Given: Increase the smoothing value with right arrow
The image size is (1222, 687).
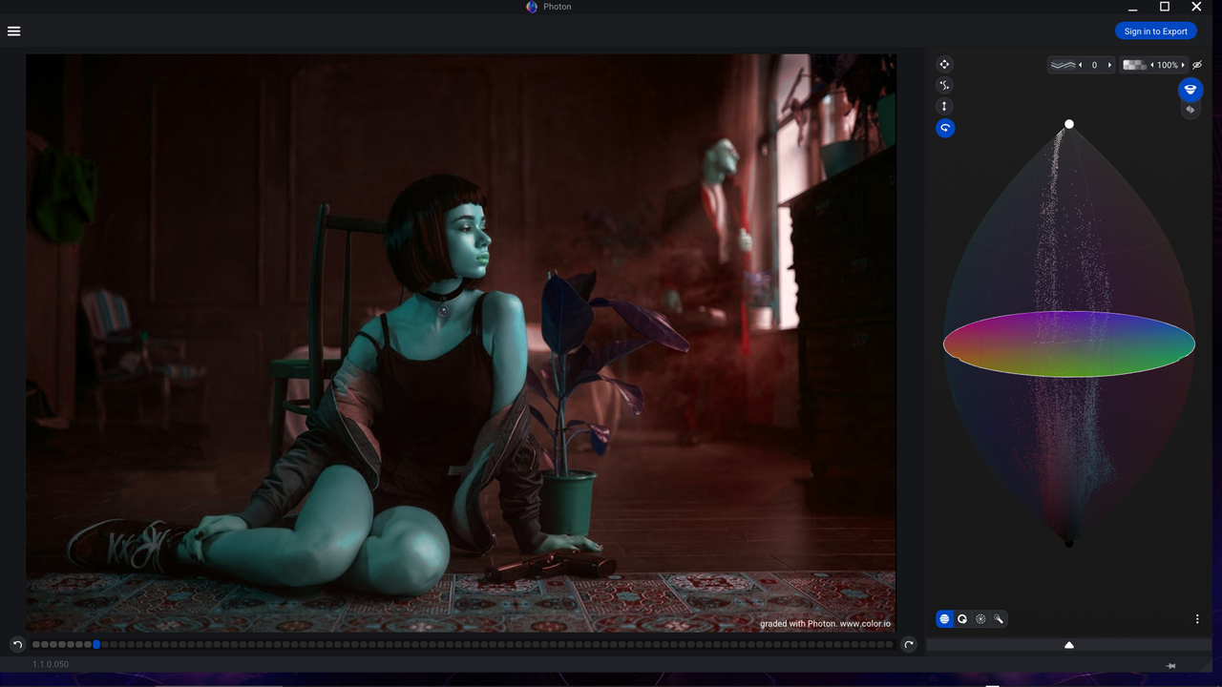Looking at the screenshot, I should coord(1109,65).
